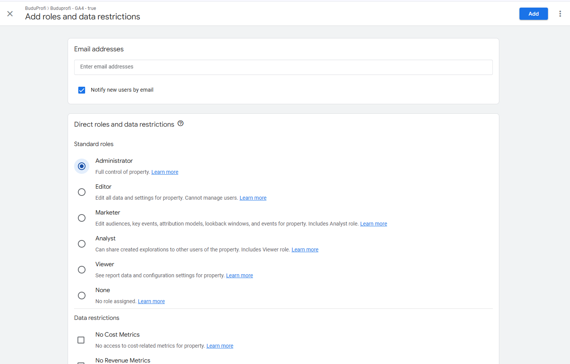The width and height of the screenshot is (570, 364).
Task: Click the BuduProfi account breadcrumb
Action: (x=36, y=8)
